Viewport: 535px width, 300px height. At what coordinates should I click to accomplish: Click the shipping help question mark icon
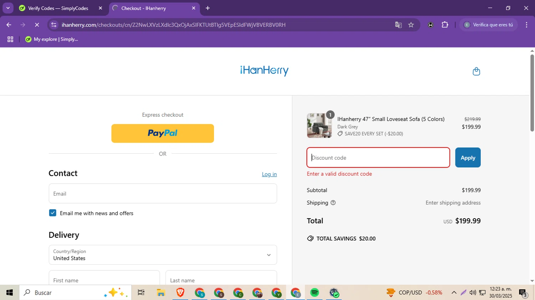pos(333,203)
